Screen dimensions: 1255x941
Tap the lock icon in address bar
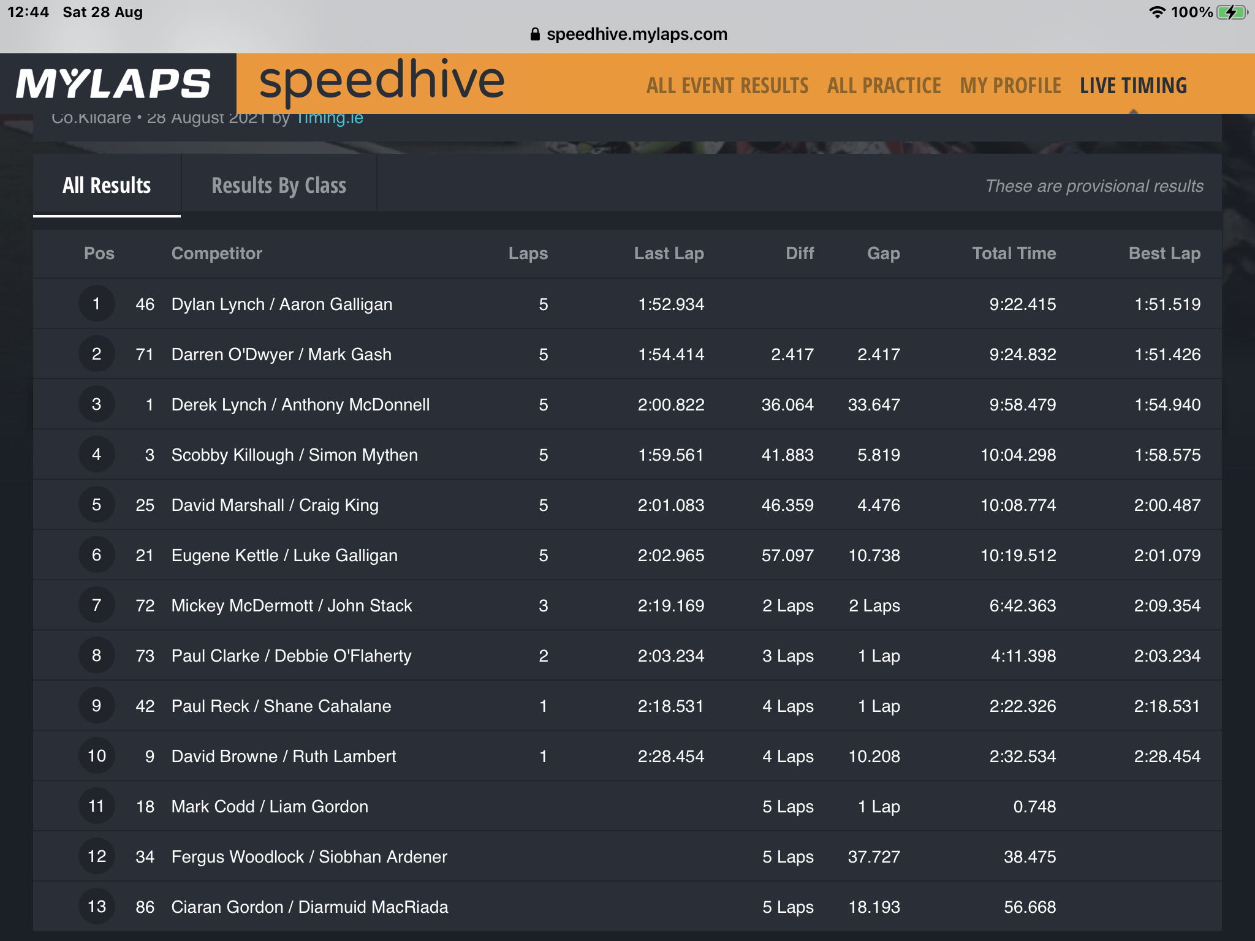pos(535,34)
